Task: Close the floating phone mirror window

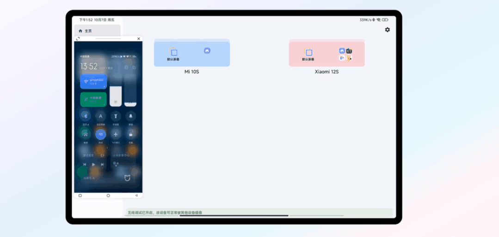Action: (x=138, y=39)
